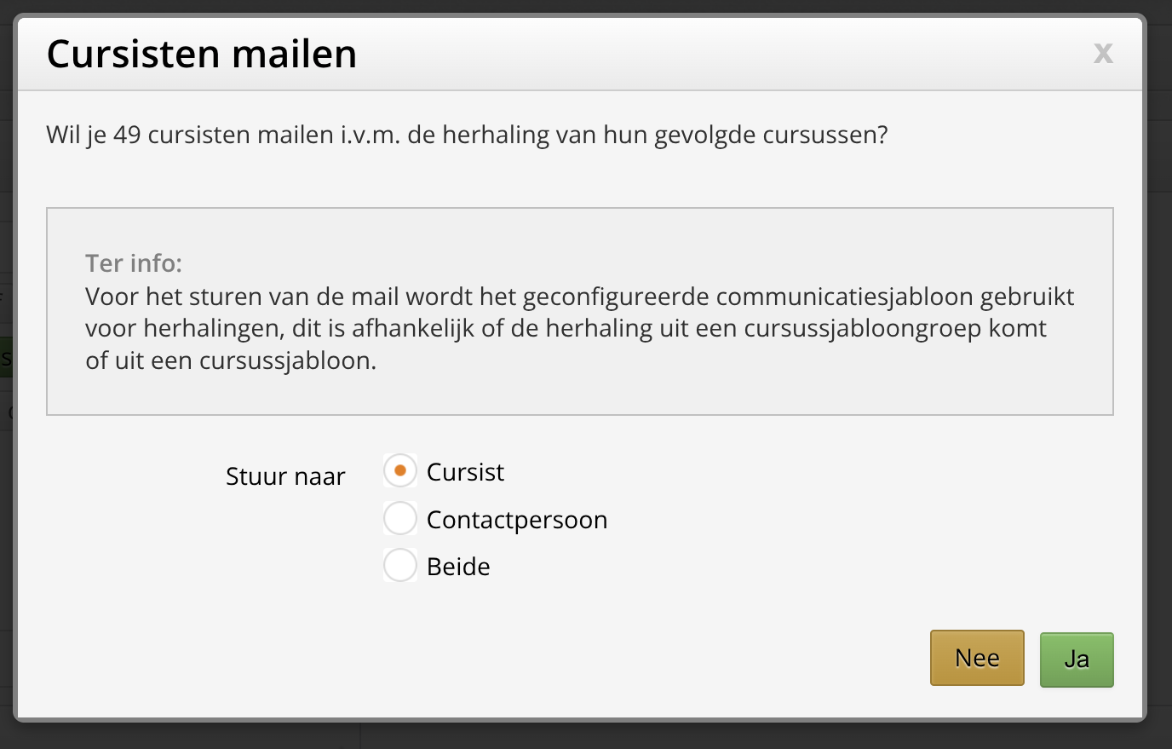Screen dimensions: 1172x749
Task: Select the Cursist radio button
Action: 400,470
